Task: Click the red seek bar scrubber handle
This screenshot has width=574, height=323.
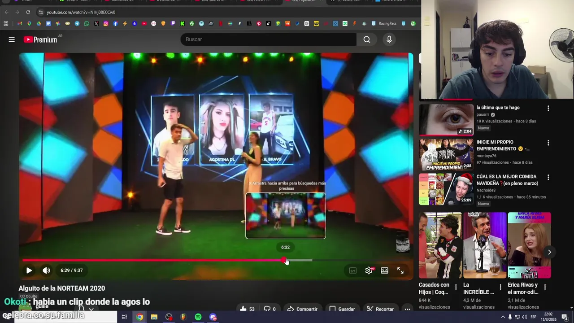Action: click(x=284, y=260)
